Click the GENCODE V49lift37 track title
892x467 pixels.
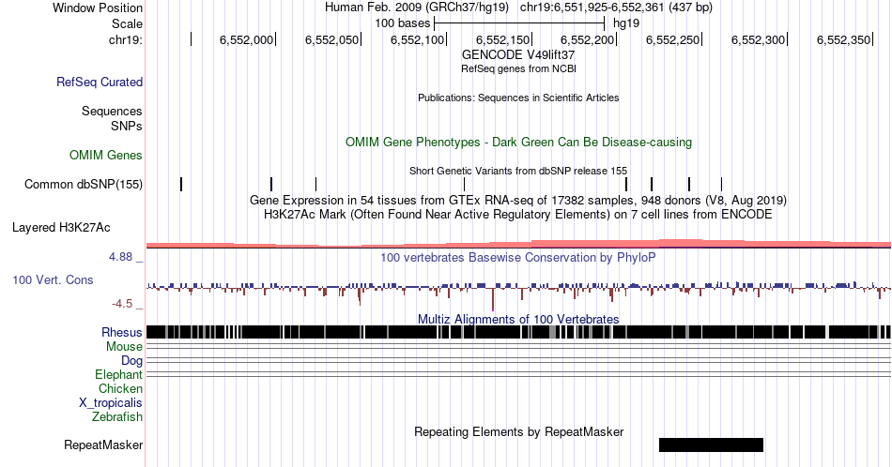[x=518, y=55]
